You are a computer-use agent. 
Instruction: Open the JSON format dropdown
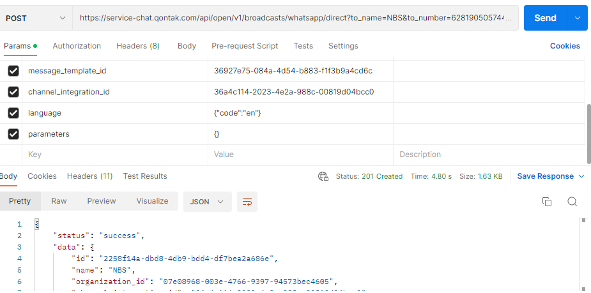tap(207, 202)
